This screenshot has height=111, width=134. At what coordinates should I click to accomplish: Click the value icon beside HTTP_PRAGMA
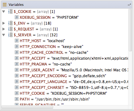click(x=17, y=64)
